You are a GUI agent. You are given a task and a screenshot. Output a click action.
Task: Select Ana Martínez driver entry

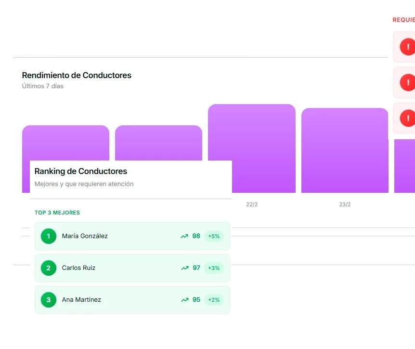pos(132,300)
